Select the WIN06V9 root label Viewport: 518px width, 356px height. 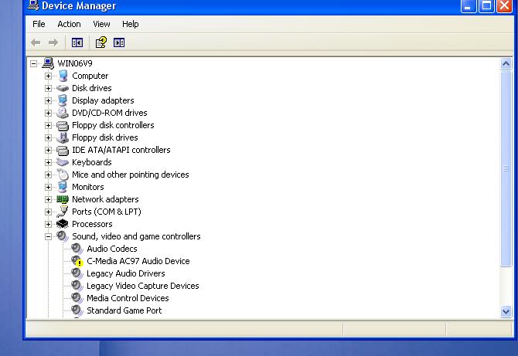(x=75, y=63)
